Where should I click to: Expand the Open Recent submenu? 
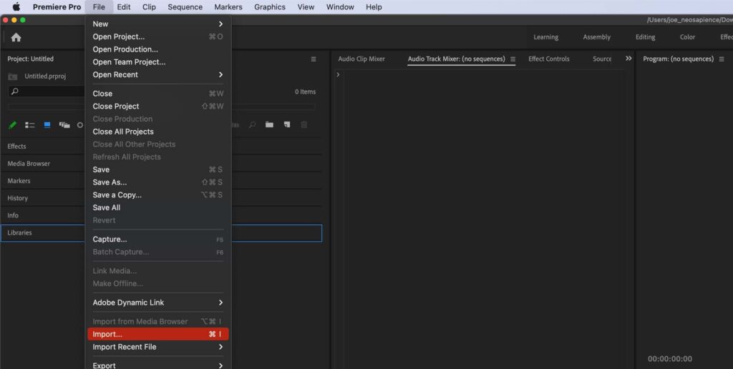pyautogui.click(x=158, y=74)
